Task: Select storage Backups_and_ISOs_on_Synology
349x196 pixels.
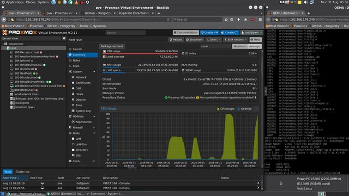Action: pyautogui.click(x=40, y=99)
